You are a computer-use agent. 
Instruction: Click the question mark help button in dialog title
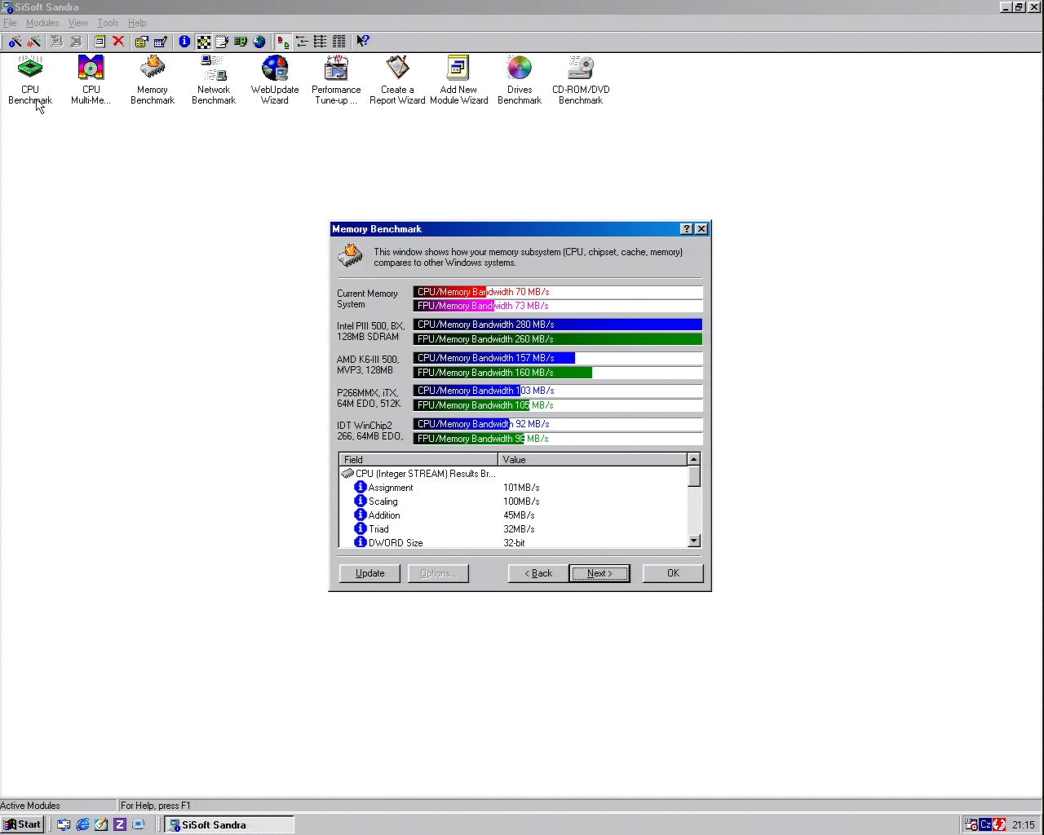(x=687, y=229)
